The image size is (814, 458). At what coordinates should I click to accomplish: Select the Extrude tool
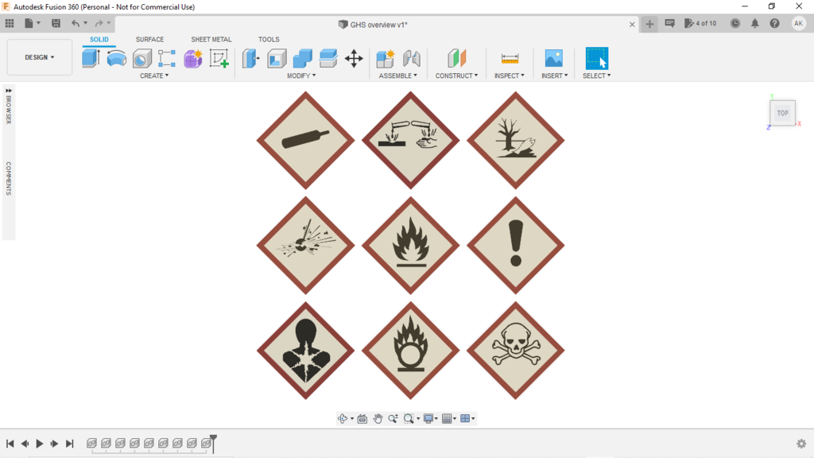coord(91,58)
